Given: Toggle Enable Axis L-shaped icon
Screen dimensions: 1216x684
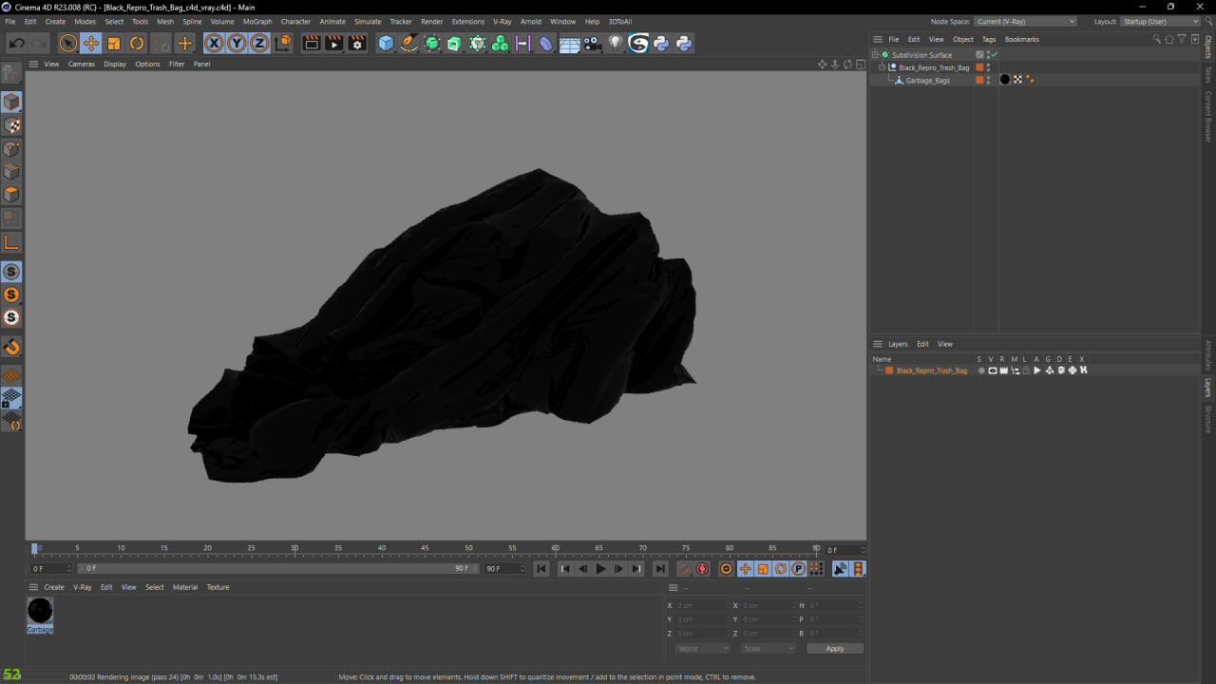Looking at the screenshot, I should 11,243.
